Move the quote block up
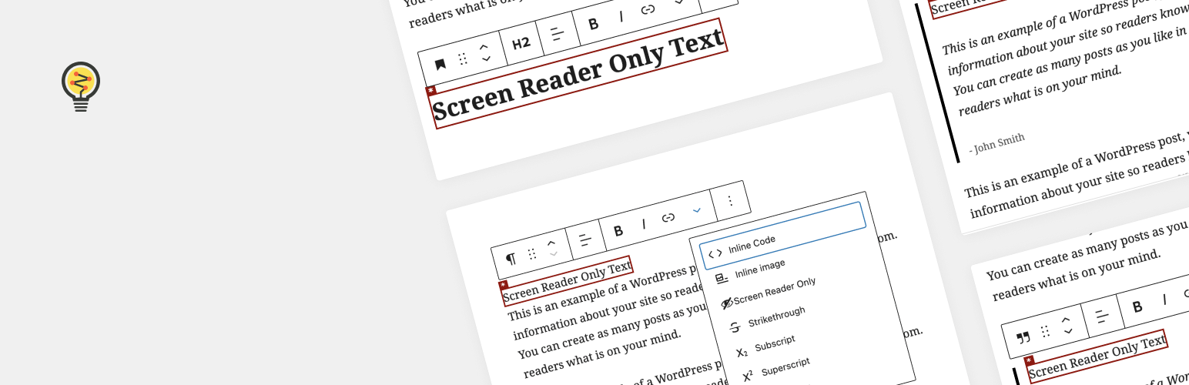This screenshot has height=385, width=1189. tap(1066, 319)
